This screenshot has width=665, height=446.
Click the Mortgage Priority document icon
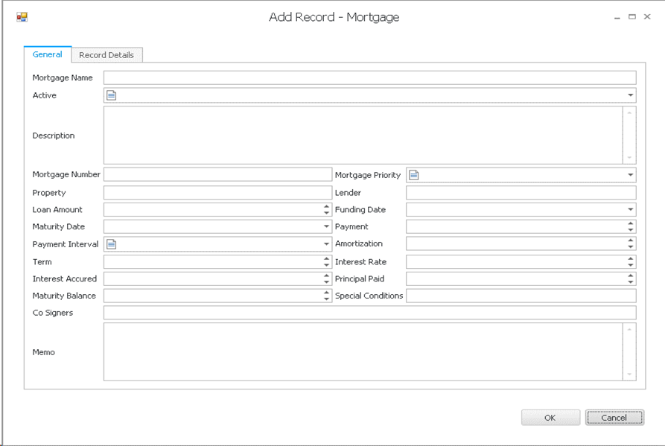click(x=414, y=175)
